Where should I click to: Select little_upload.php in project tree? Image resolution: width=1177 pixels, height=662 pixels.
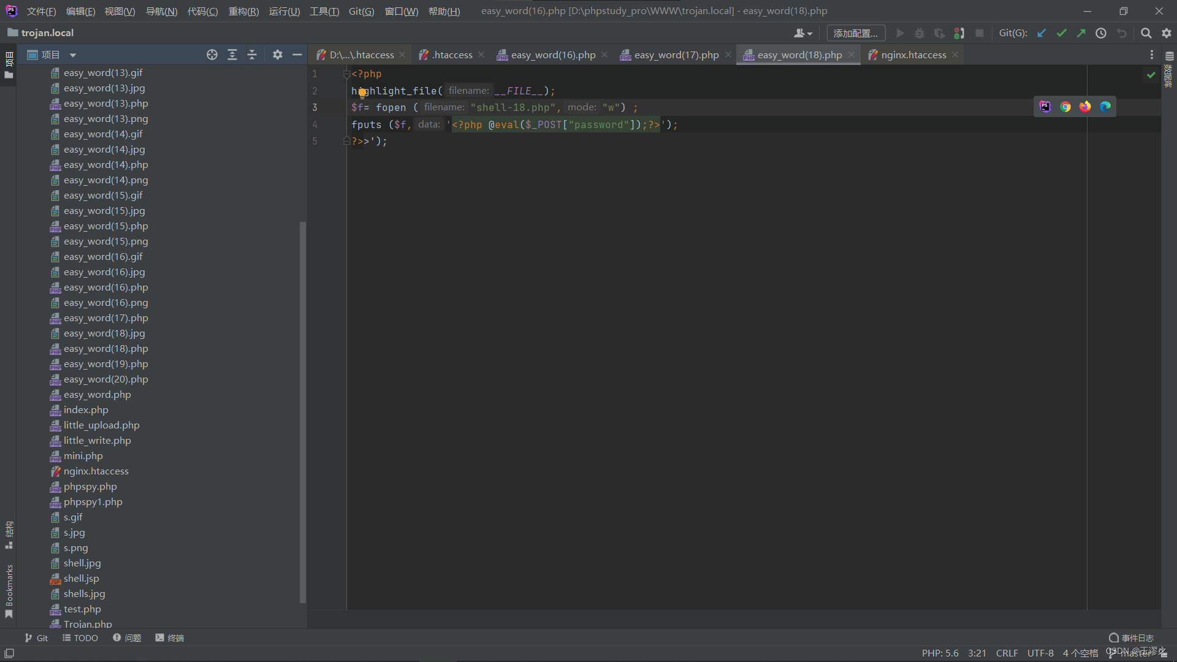pyautogui.click(x=101, y=425)
